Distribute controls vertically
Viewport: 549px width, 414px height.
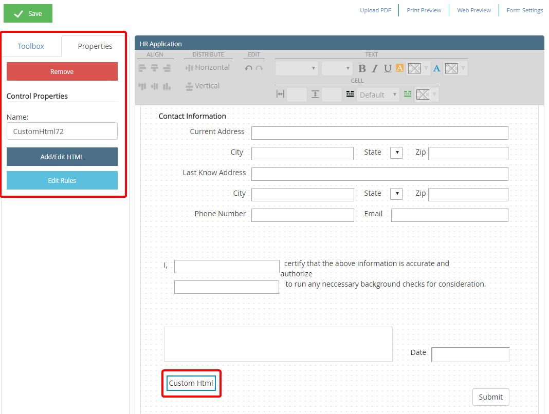coord(203,86)
